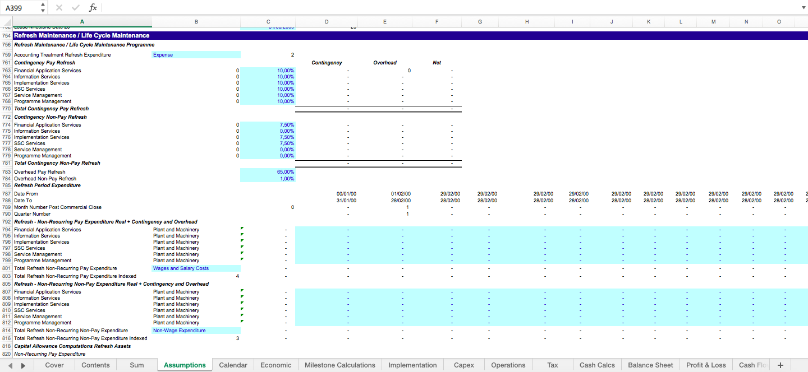
Task: Go to next sheet tabs arrow
Action: [23, 365]
